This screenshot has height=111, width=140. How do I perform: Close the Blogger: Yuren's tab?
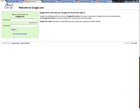[x=40, y=1]
